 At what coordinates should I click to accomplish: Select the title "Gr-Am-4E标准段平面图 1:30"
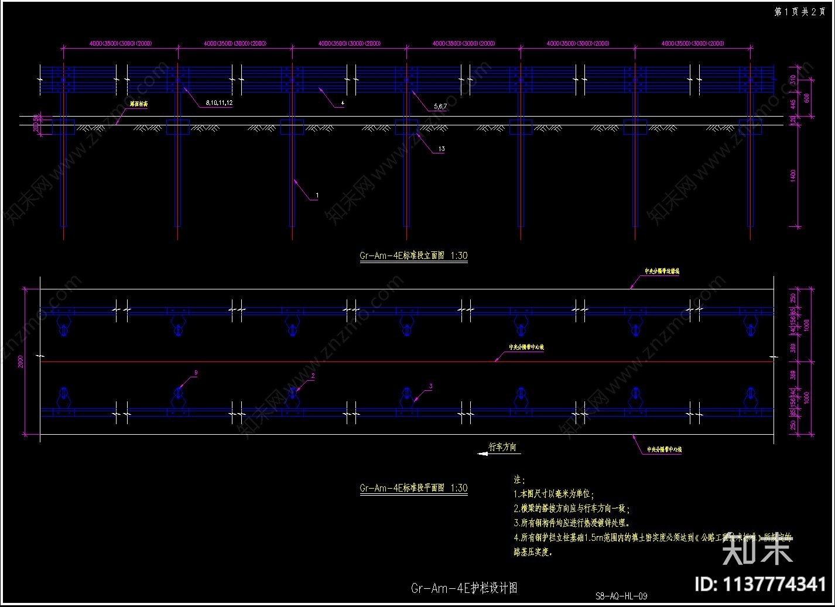click(413, 487)
